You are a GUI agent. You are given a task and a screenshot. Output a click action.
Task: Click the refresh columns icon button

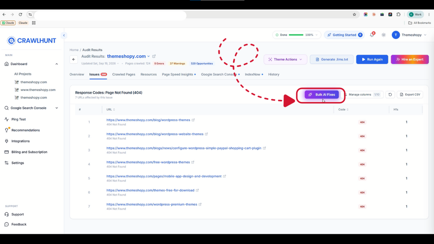coord(390,95)
